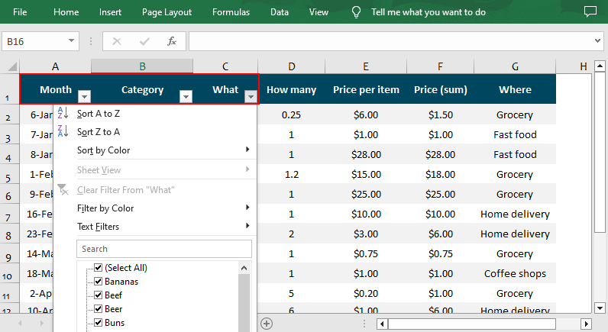
Task: Open the View tab
Action: pos(319,12)
